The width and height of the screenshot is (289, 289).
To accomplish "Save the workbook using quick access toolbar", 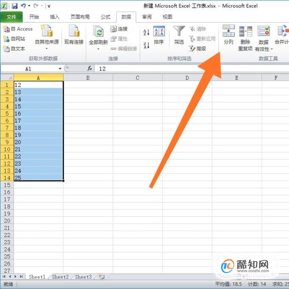I will [x=14, y=6].
